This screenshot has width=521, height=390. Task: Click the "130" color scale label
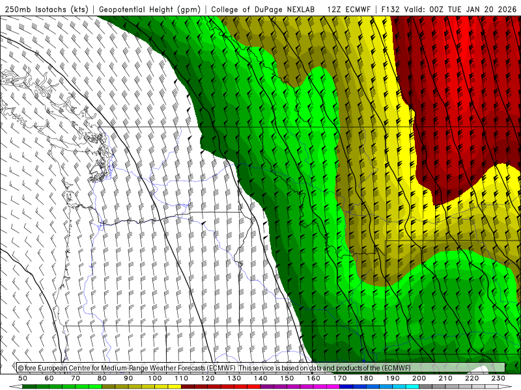(x=234, y=378)
